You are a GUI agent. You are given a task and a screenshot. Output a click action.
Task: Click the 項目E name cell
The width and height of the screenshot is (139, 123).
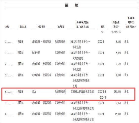20,75
